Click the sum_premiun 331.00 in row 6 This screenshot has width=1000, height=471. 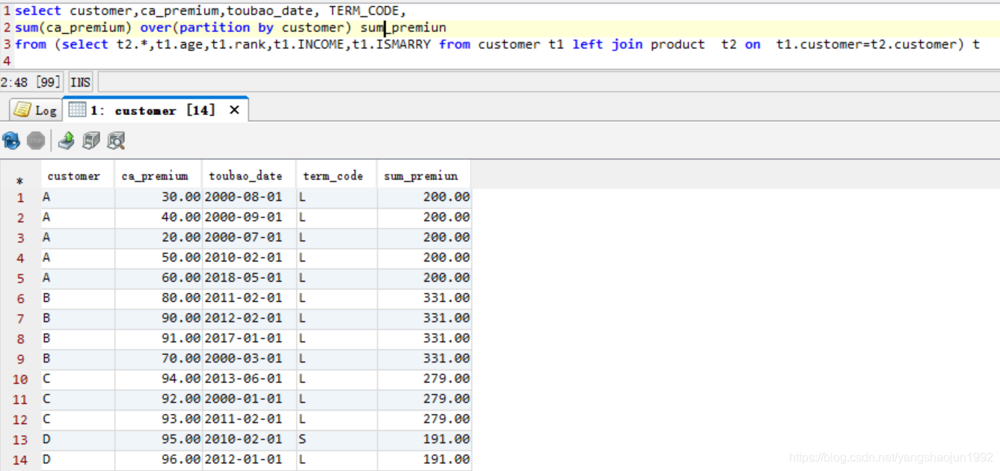pos(424,298)
